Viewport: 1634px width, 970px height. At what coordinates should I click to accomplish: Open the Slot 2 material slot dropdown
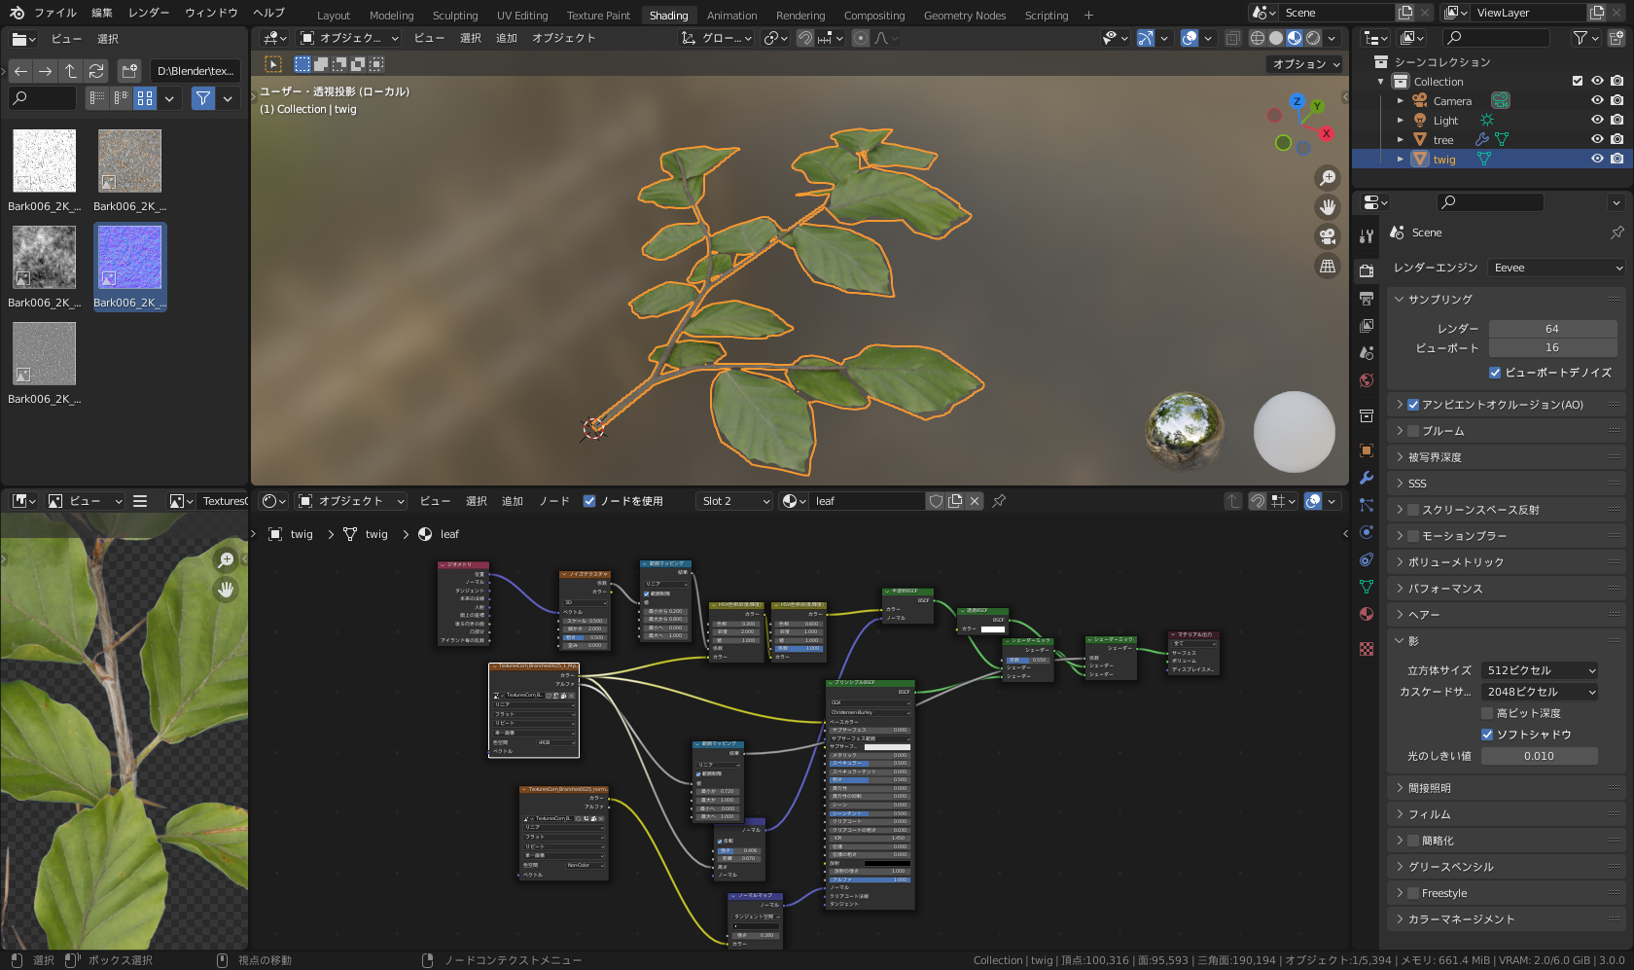point(734,501)
